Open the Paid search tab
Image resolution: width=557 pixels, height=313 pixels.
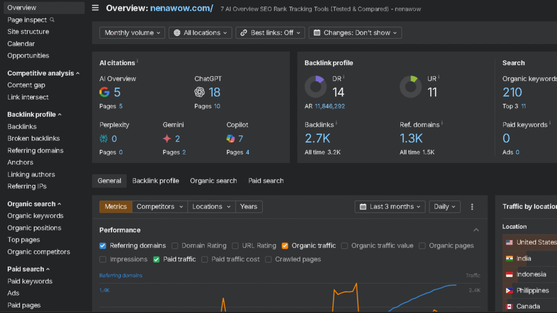[265, 180]
